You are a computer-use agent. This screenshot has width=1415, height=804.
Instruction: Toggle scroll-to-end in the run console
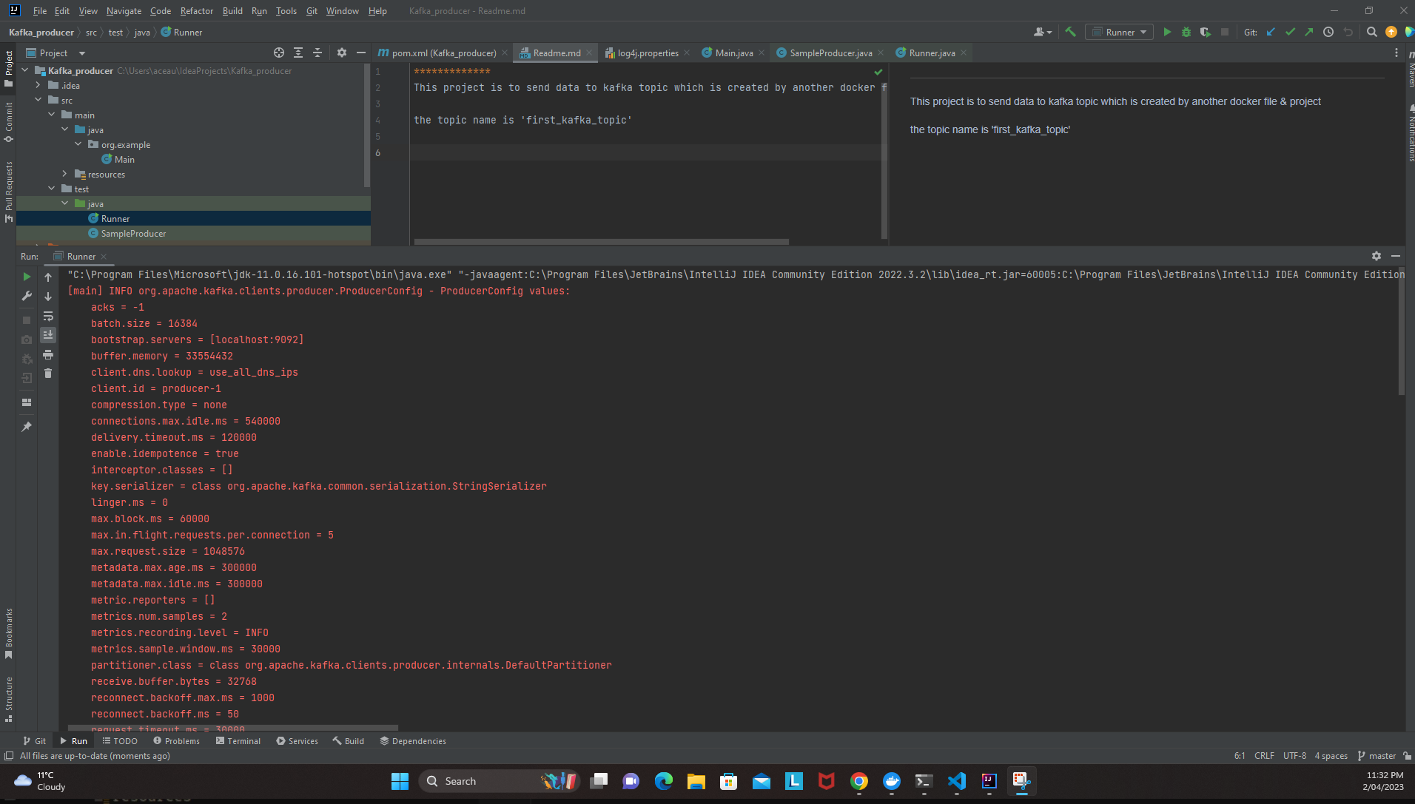tap(48, 335)
